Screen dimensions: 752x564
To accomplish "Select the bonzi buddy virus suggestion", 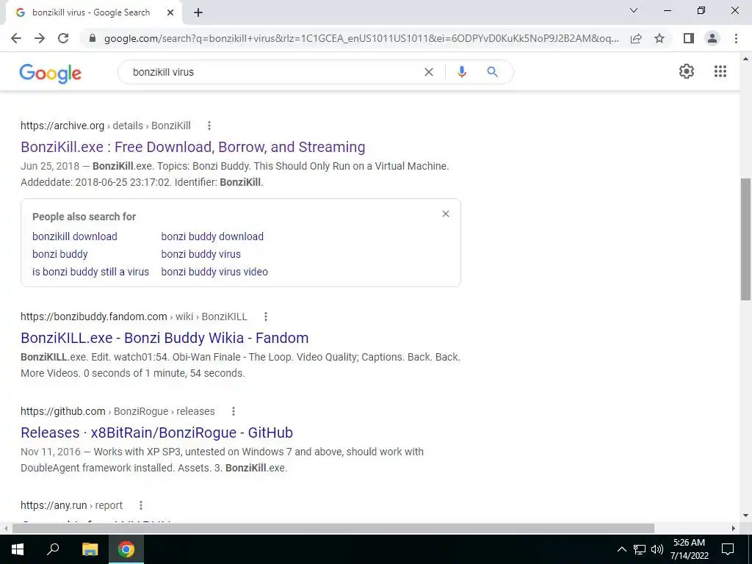I will 201,254.
